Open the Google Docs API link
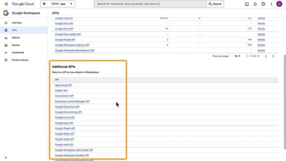The height and width of the screenshot is (161, 286). pos(64,23)
